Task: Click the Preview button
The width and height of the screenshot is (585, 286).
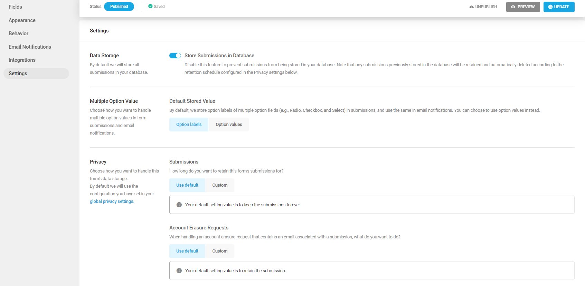Action: [x=523, y=7]
